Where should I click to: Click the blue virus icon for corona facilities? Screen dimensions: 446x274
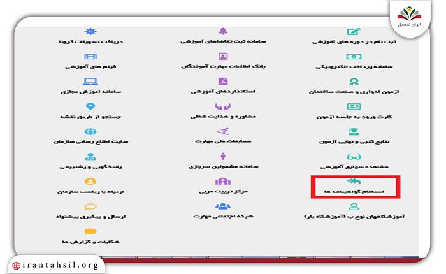(90, 31)
